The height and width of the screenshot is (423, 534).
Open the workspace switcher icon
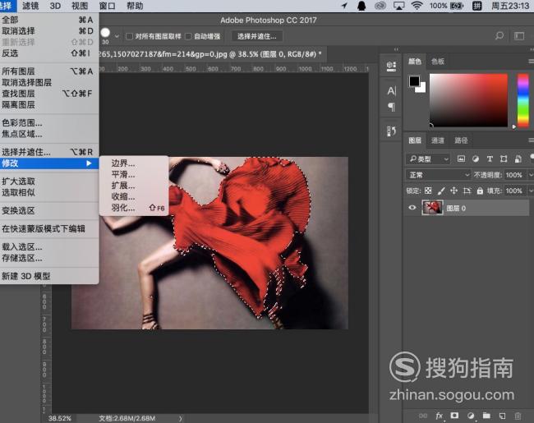tap(519, 36)
